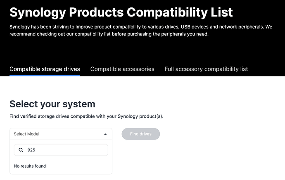
Task: Open the Full accessory compatibility list tab
Action: coord(206,69)
